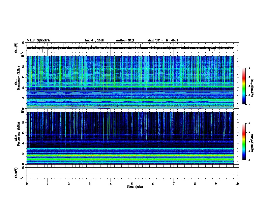Click the ch.1(V) waveform axis label
Image resolution: width=267 pixels, height=206 pixels.
coord(16,48)
